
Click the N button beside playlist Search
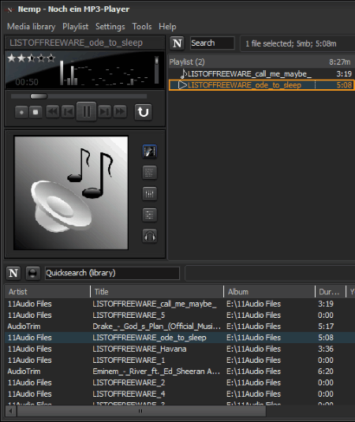point(177,43)
